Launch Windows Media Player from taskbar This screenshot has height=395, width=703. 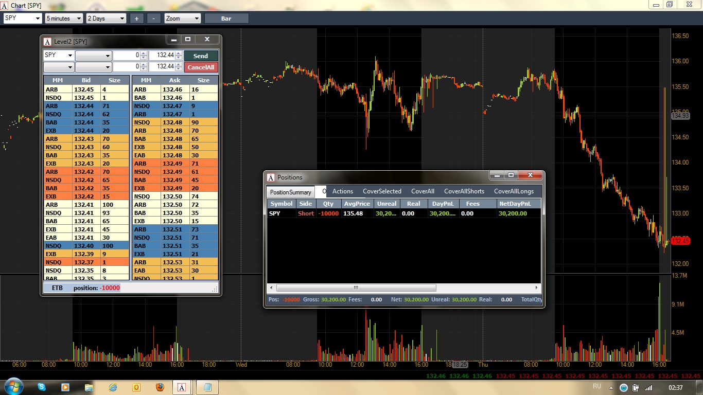65,387
